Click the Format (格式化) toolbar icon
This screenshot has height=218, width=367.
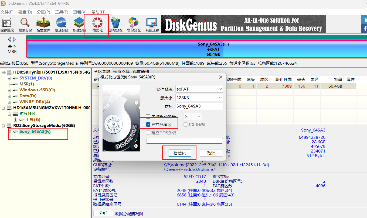coord(97,25)
